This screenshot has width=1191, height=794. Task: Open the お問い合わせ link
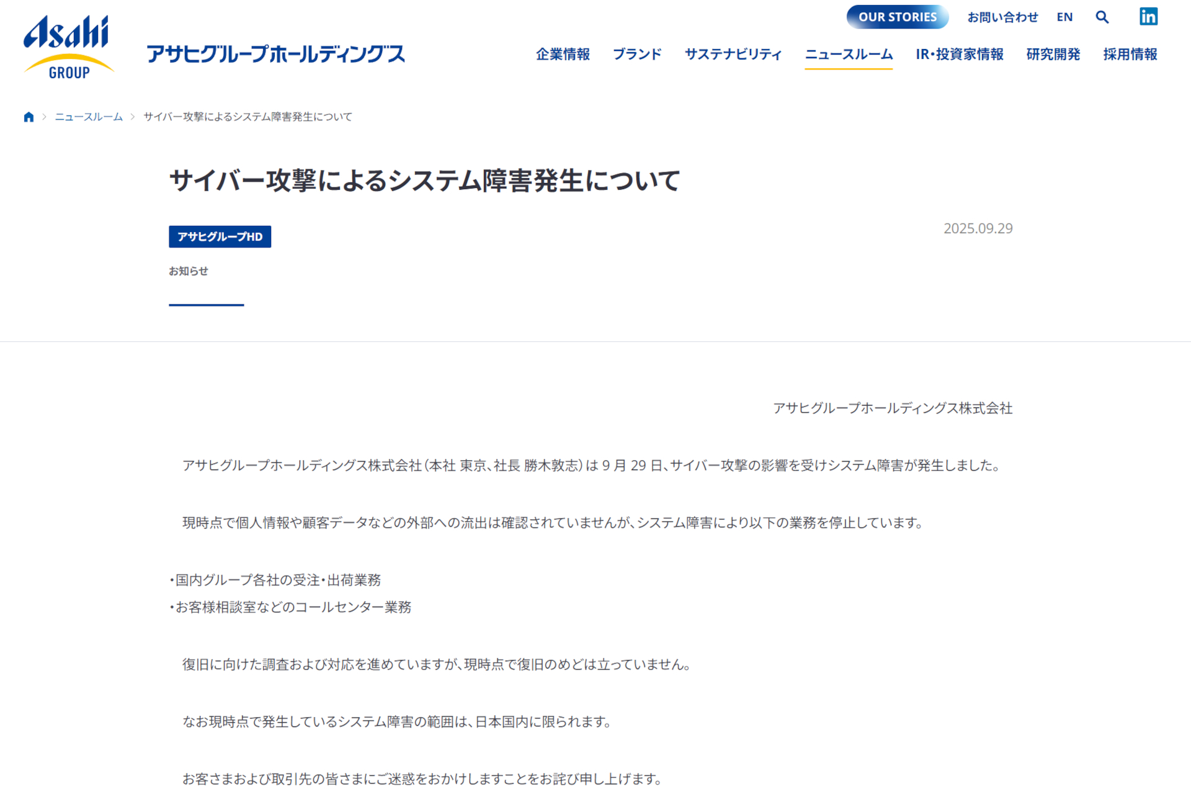1002,17
